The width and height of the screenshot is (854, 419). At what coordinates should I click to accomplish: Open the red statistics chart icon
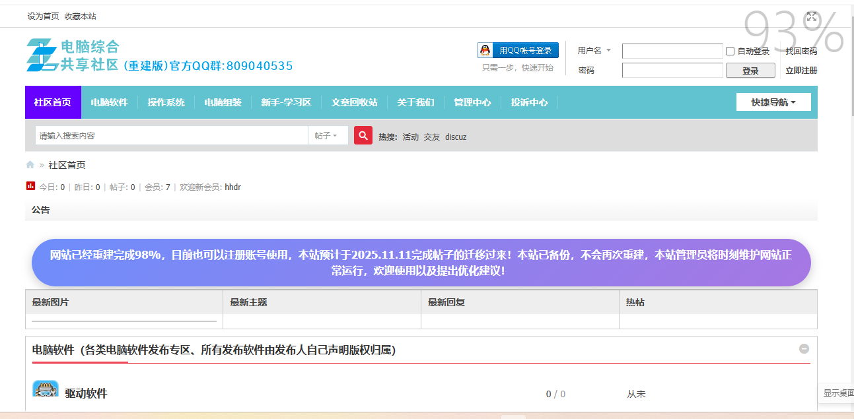tap(30, 187)
